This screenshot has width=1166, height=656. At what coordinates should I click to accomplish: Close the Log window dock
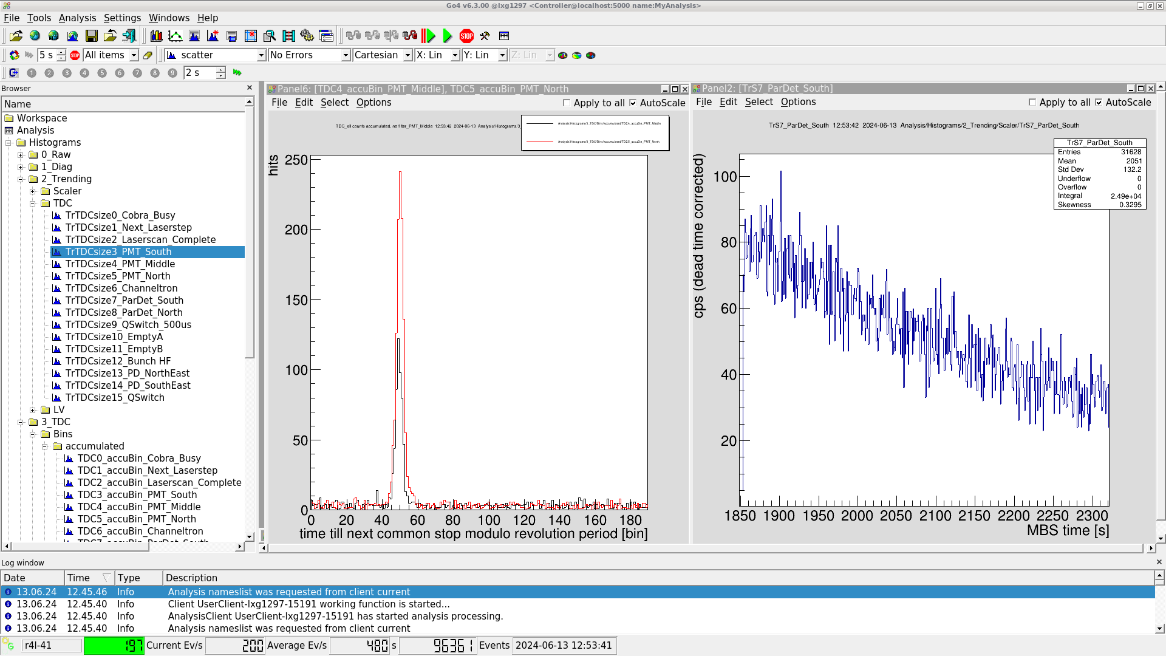click(1159, 562)
